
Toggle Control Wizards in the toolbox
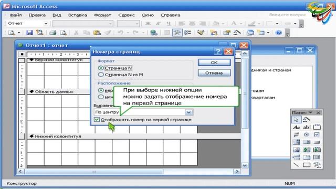pyautogui.click(x=307, y=119)
